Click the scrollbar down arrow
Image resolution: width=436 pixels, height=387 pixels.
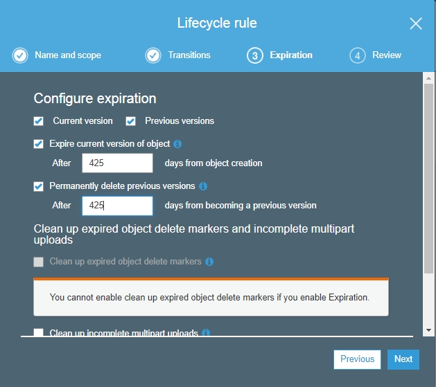click(428, 330)
